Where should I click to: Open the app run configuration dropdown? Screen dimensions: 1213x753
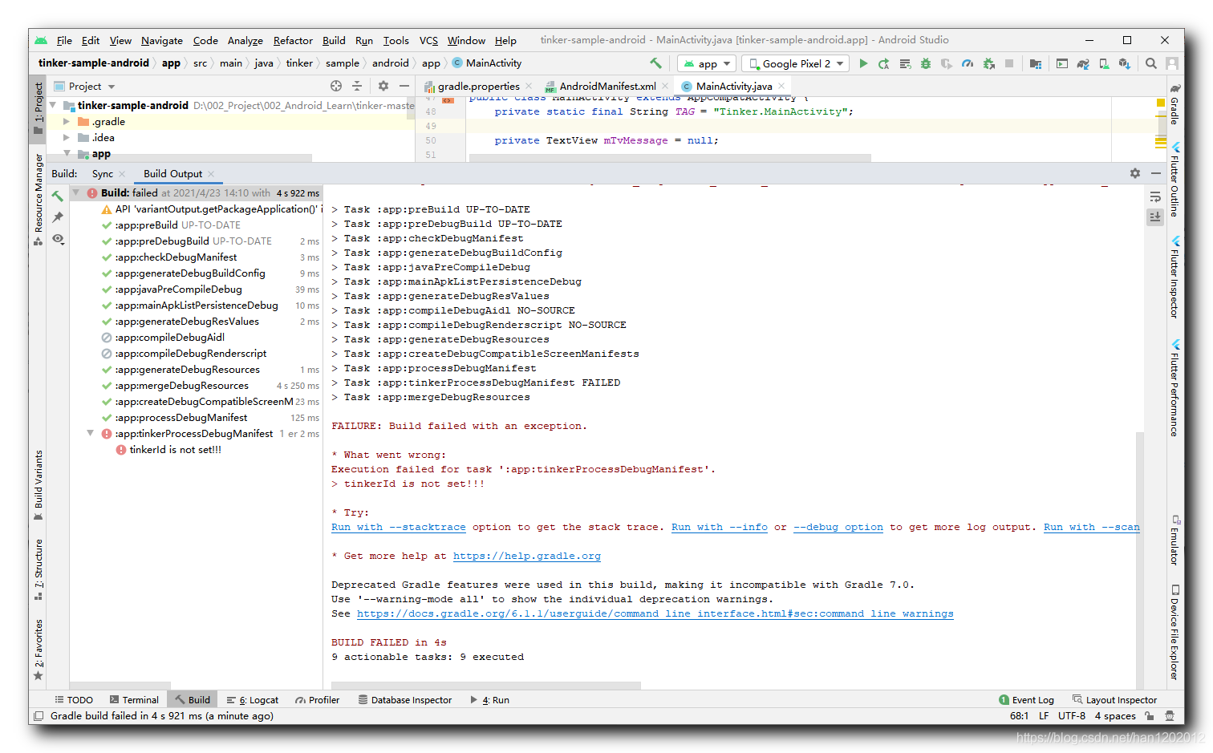tap(706, 63)
